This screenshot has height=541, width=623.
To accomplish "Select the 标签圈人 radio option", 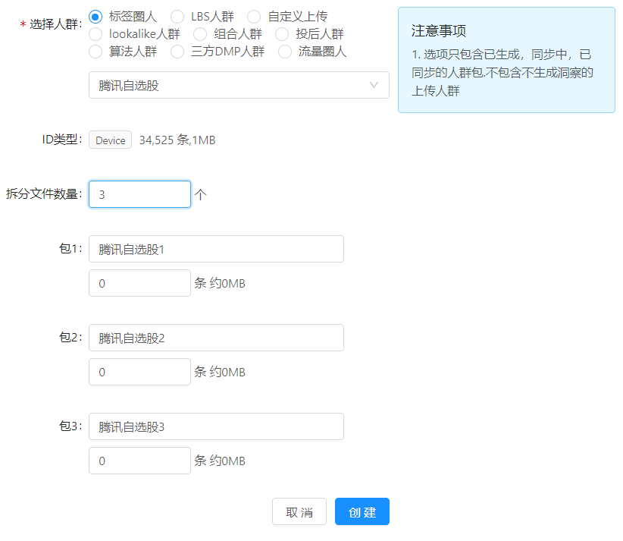I will 95,17.
